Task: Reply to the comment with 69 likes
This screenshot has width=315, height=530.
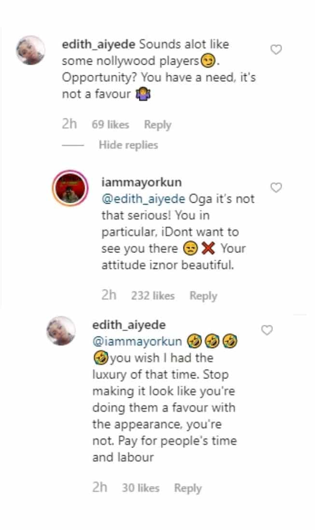Action: (x=157, y=125)
